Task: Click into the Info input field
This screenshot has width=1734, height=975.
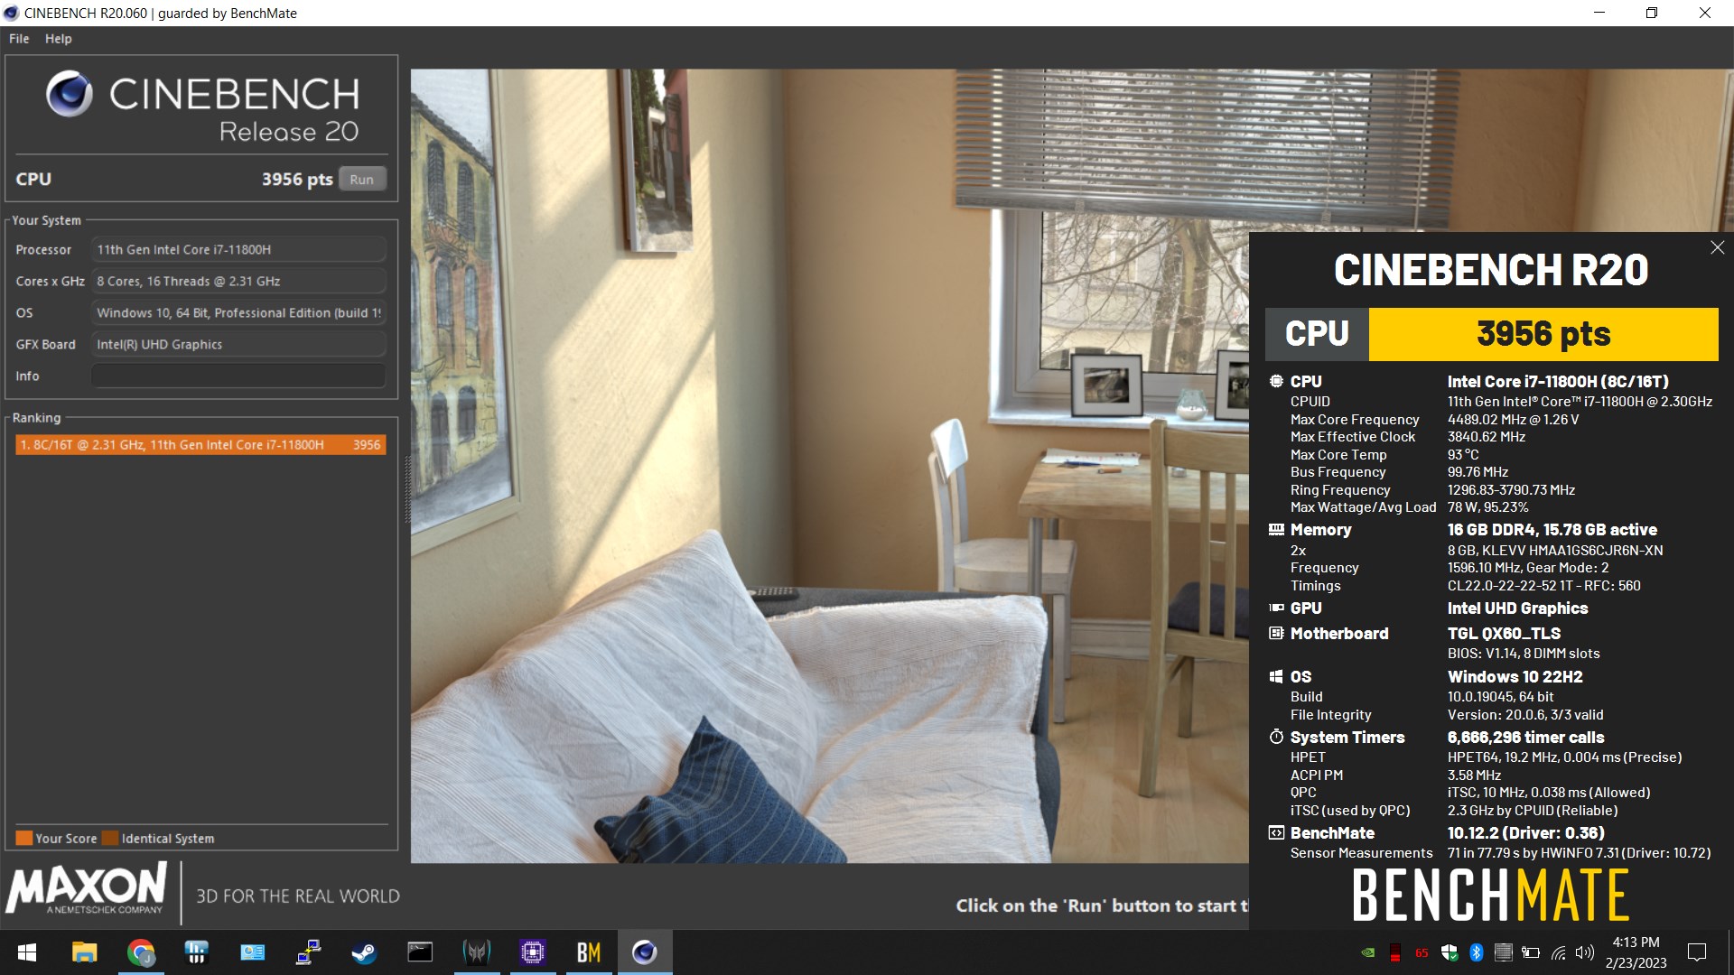Action: (x=238, y=376)
